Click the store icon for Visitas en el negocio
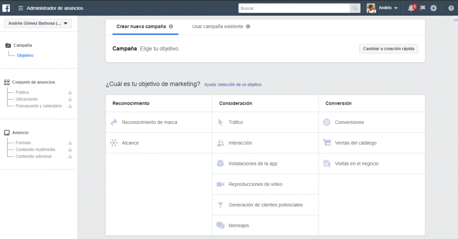458x239 pixels. (327, 164)
